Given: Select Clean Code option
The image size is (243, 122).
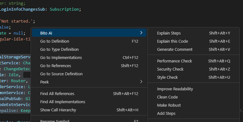Looking at the screenshot, I should (194, 97).
